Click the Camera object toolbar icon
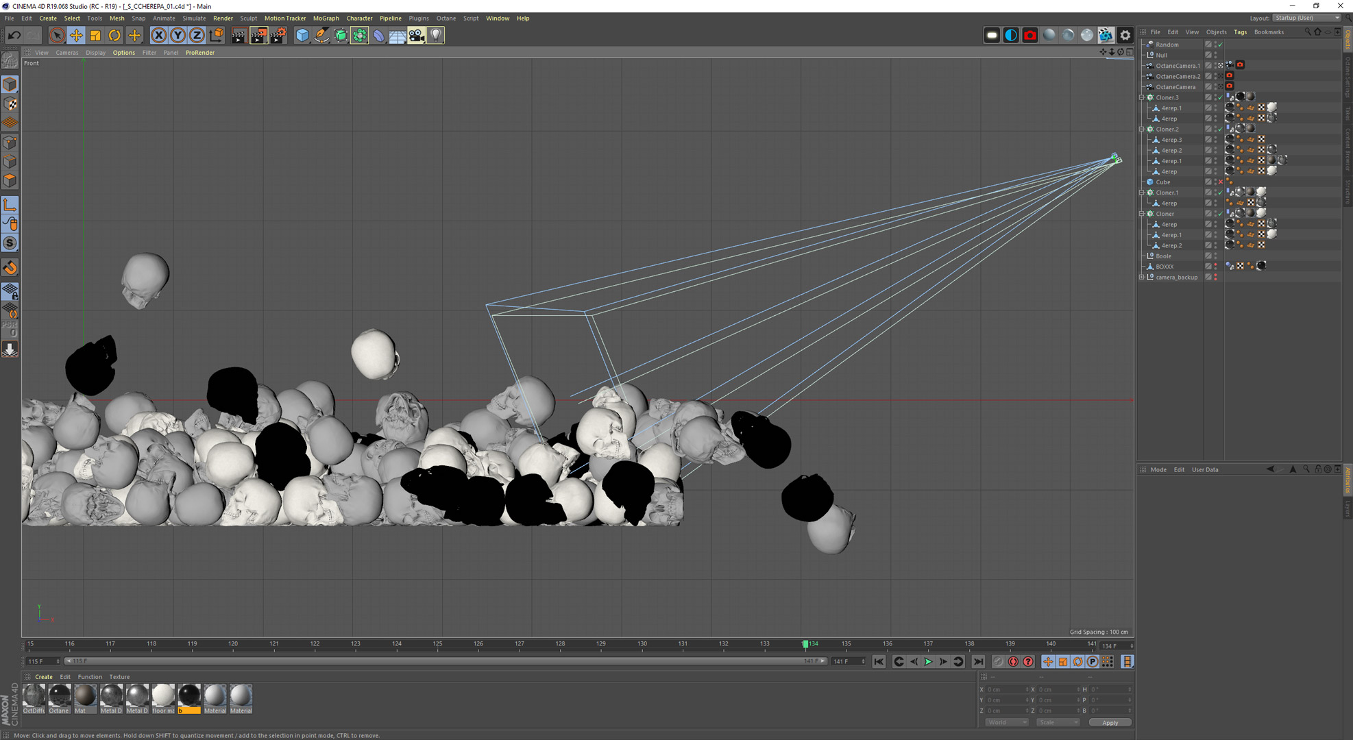The height and width of the screenshot is (740, 1353). click(417, 35)
